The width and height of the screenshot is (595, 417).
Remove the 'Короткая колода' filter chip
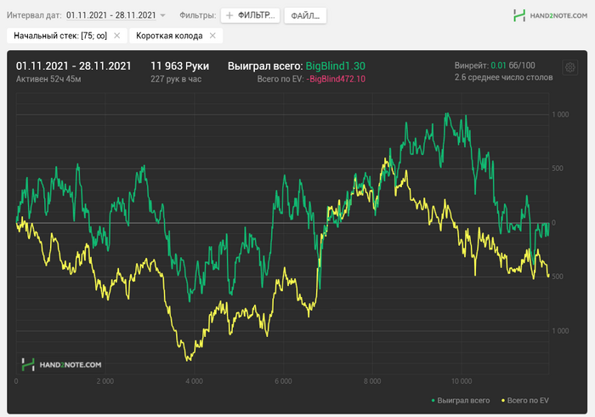(212, 36)
